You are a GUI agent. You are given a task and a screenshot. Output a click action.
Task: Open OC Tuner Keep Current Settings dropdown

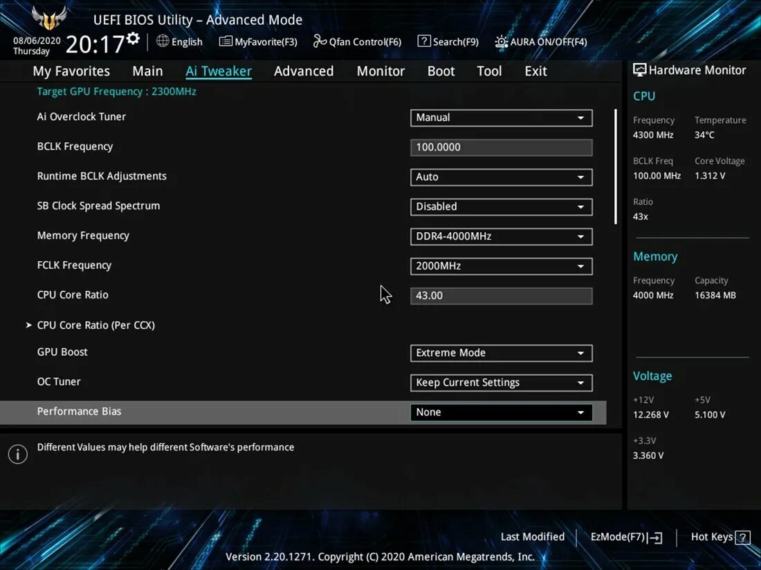tap(502, 383)
